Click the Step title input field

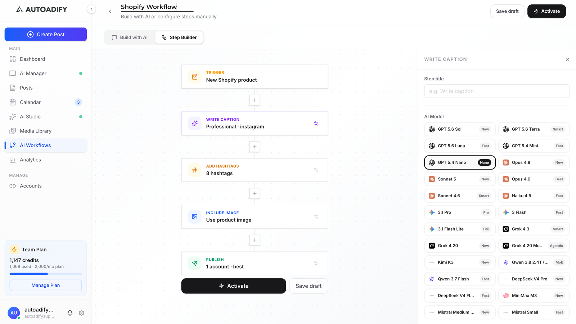497,91
